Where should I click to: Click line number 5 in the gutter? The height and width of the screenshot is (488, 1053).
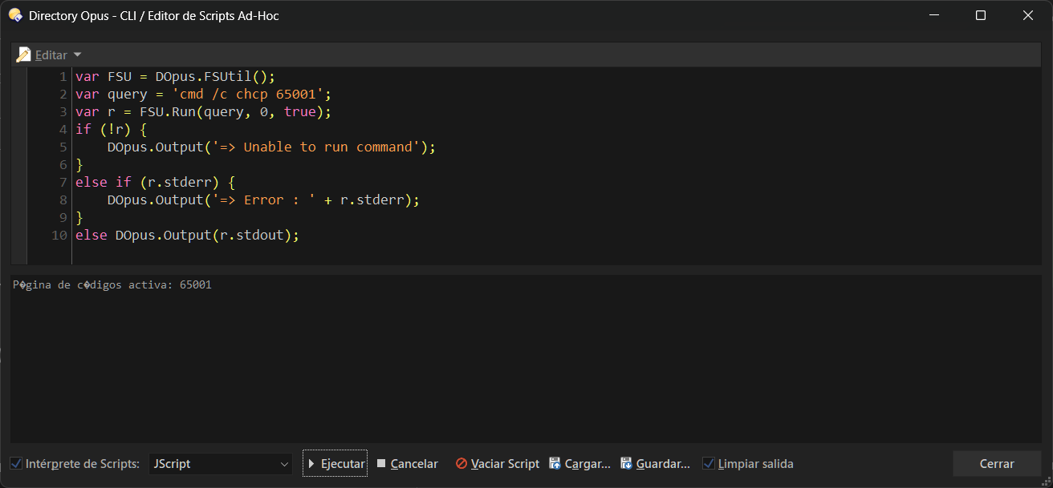[63, 147]
